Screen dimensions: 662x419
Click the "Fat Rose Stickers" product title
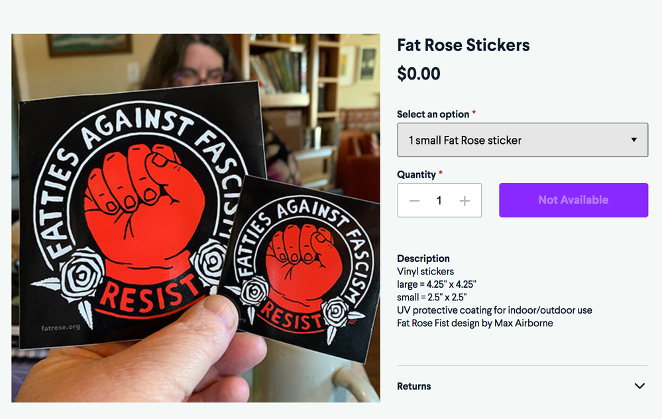pyautogui.click(x=463, y=45)
